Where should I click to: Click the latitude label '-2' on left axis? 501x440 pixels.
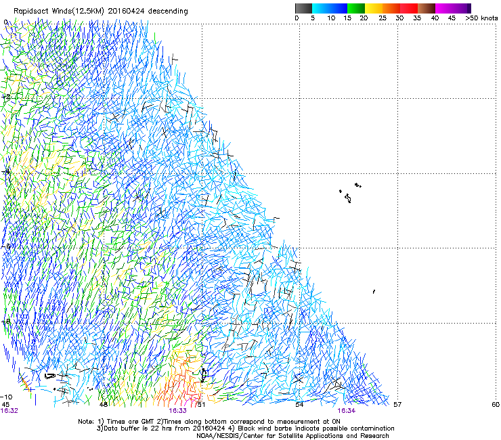pos(6,97)
